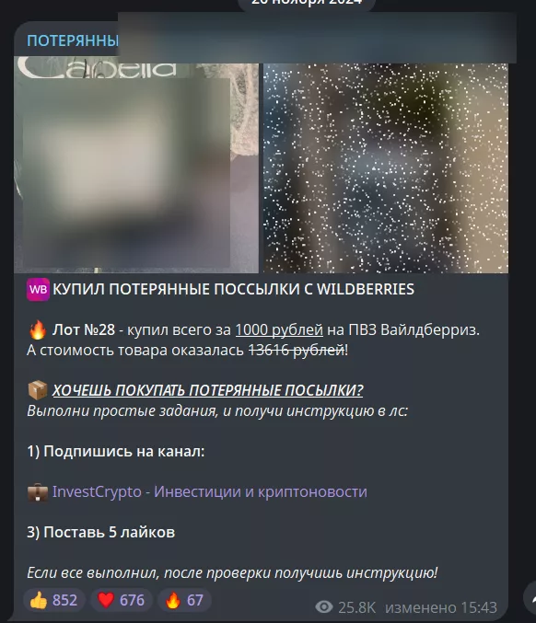Click the 25.8K view counter

(356, 607)
